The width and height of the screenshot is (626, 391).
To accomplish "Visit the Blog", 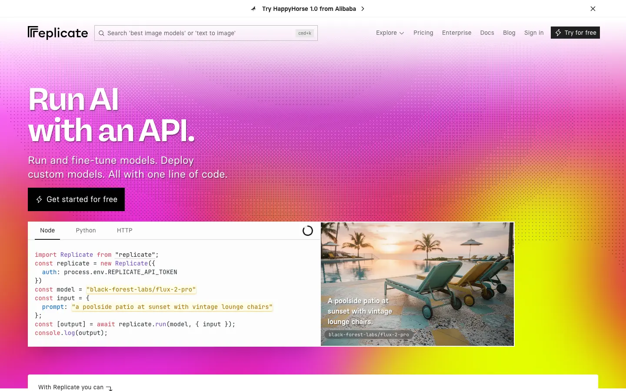I will 509,33.
